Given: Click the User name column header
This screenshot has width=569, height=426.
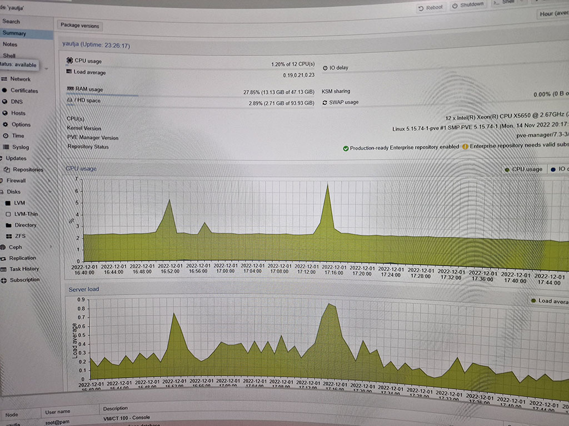Looking at the screenshot, I should (57, 412).
